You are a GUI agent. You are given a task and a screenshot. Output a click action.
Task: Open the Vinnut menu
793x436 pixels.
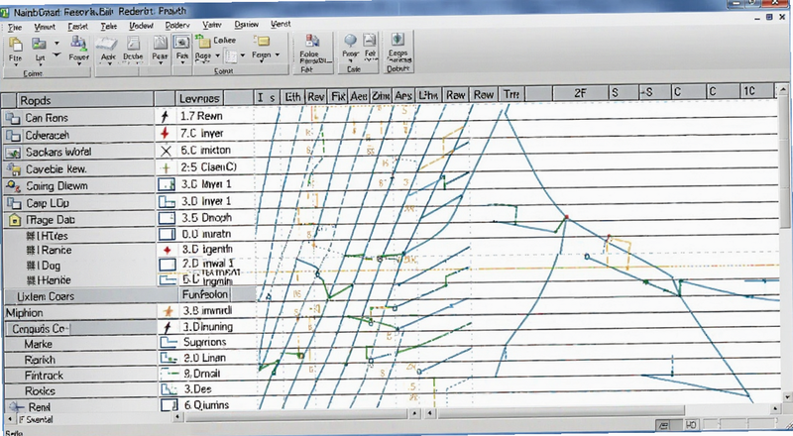coord(45,27)
